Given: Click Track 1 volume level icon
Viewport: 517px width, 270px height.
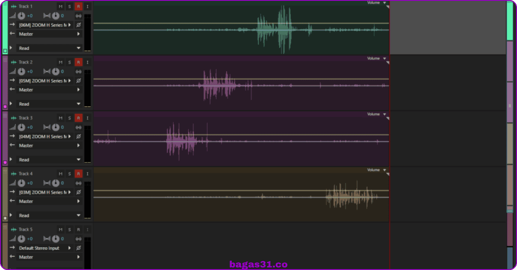Looking at the screenshot, I should 12,16.
